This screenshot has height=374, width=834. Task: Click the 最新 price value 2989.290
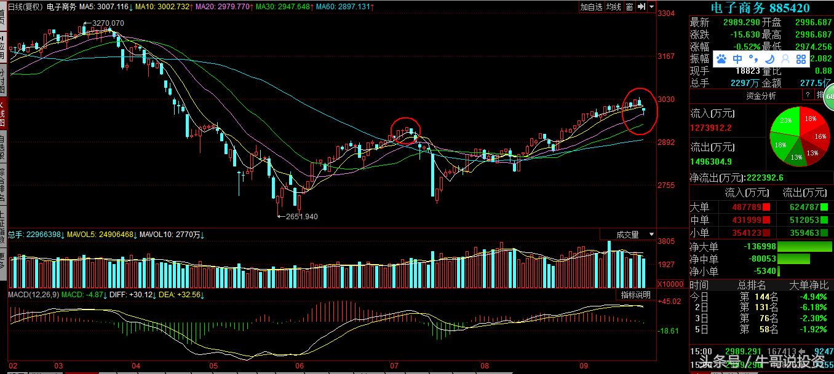742,22
